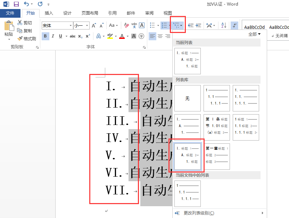Open the multilevel list button
Screen dimensions: 289x218
[178, 25]
